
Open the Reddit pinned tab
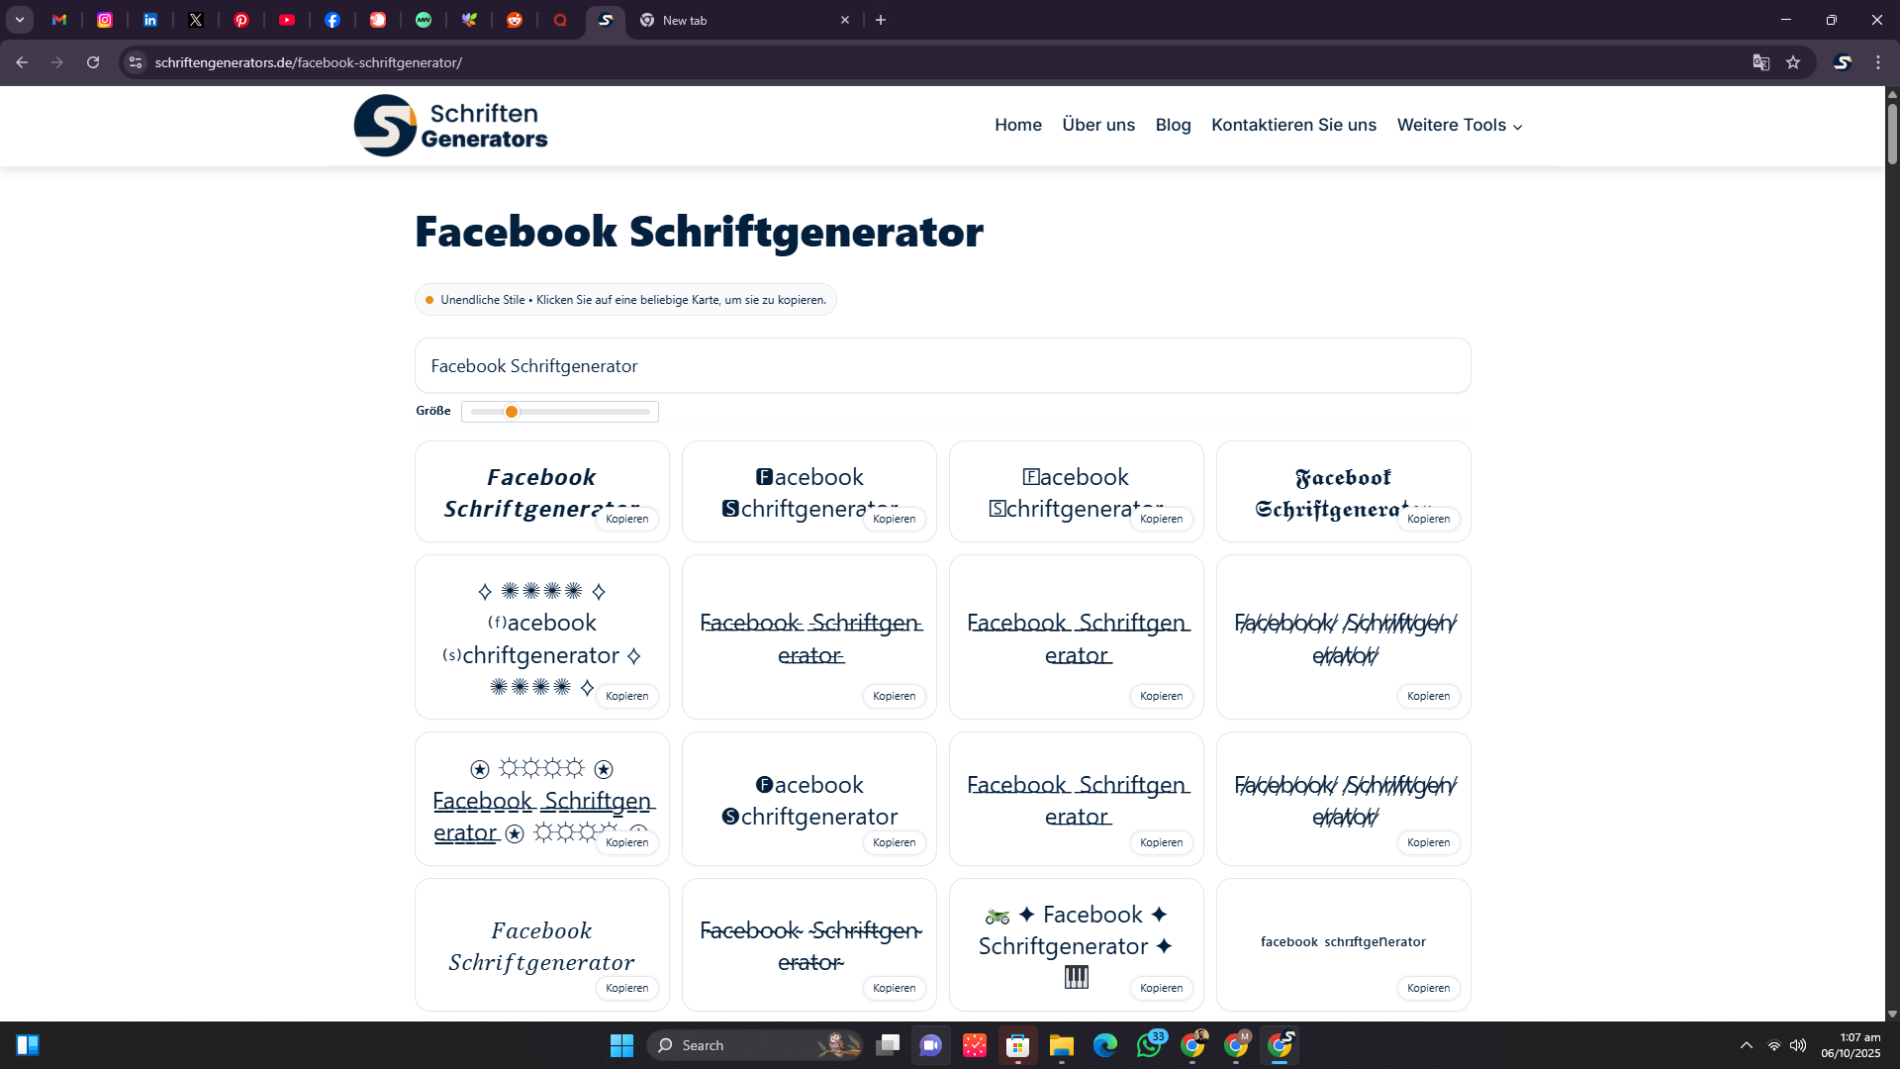tap(515, 20)
